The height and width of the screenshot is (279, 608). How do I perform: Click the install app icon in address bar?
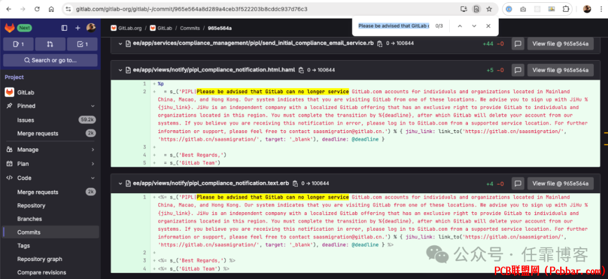point(463,9)
